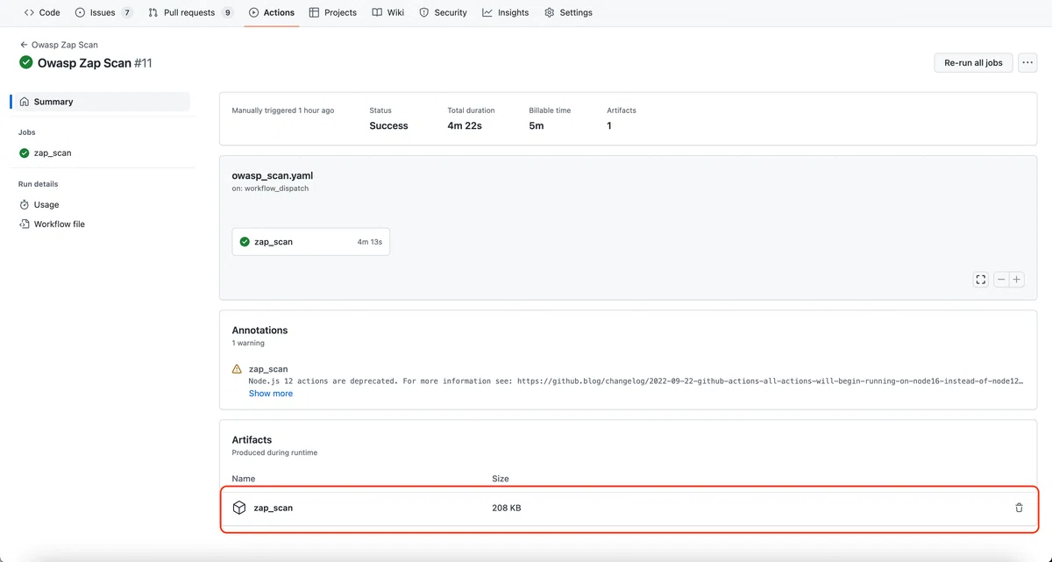This screenshot has height=562, width=1052.
Task: Click the billable time 5m value
Action: pyautogui.click(x=537, y=125)
